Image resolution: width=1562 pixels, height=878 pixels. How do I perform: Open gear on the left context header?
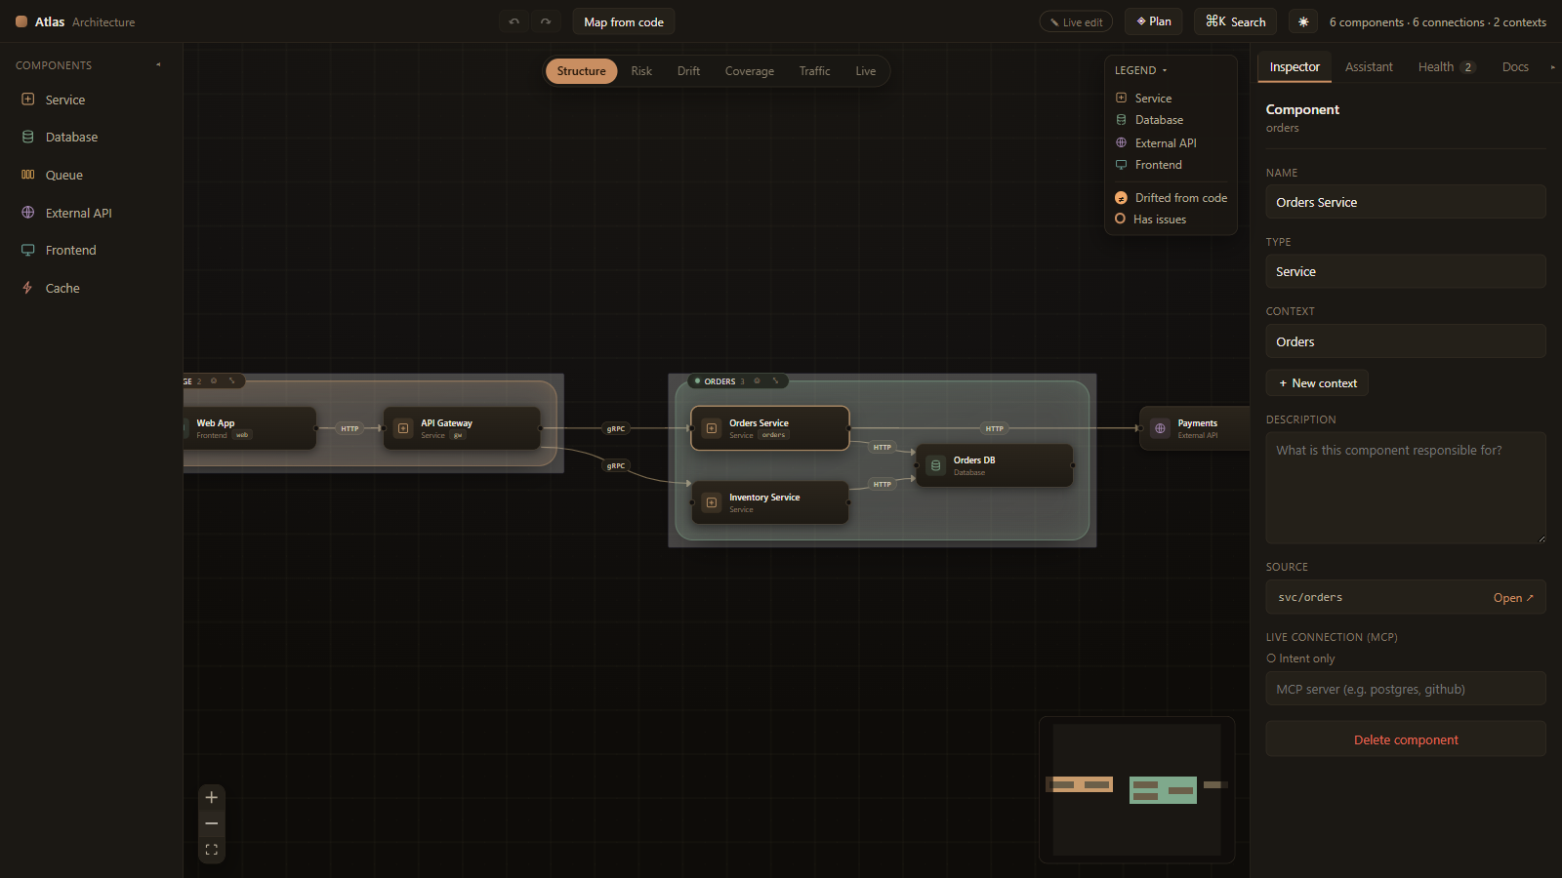pyautogui.click(x=214, y=381)
